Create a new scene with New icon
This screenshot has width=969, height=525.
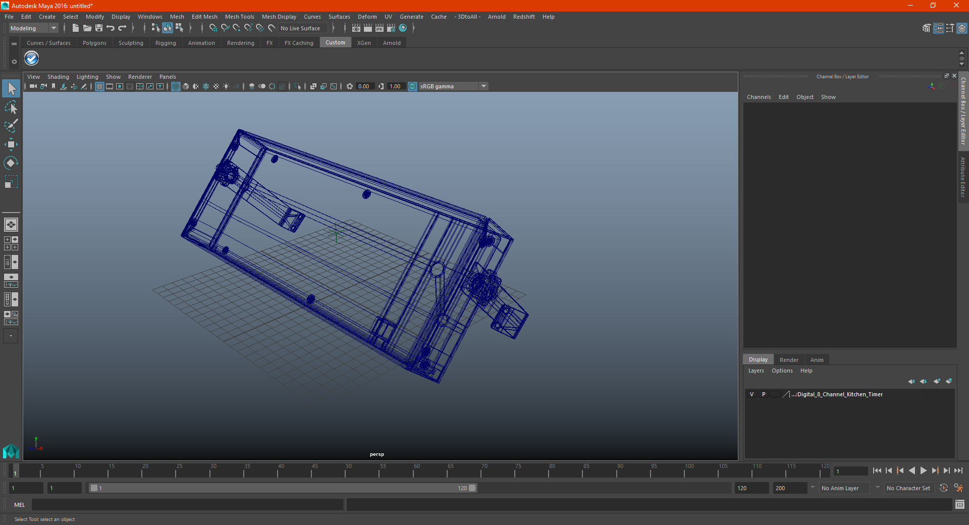pyautogui.click(x=75, y=28)
